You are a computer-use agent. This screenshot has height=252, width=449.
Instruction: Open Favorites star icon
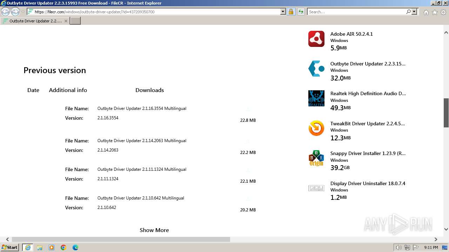(x=435, y=12)
